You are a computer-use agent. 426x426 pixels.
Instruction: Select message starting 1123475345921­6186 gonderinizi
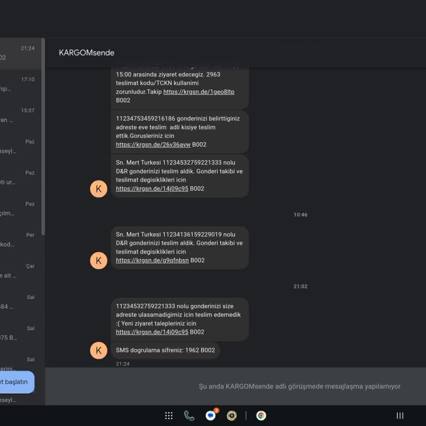[180, 131]
